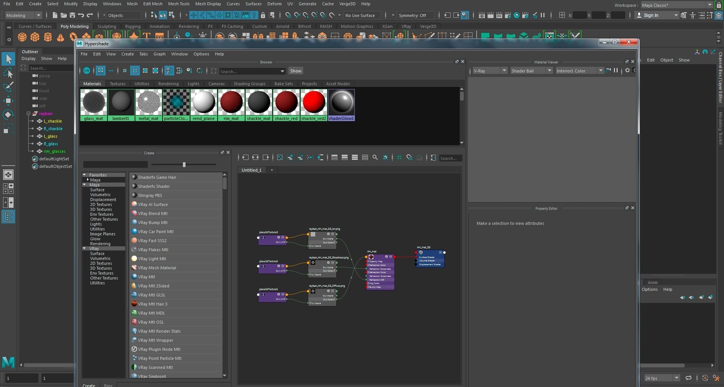Save the scene with the floppy disk icon
724x387 pixels.
pos(72,15)
